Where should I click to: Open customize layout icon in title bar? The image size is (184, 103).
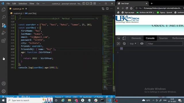coord(95,3)
